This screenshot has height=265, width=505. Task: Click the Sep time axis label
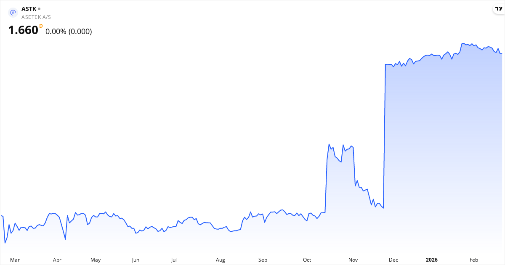coord(263,260)
